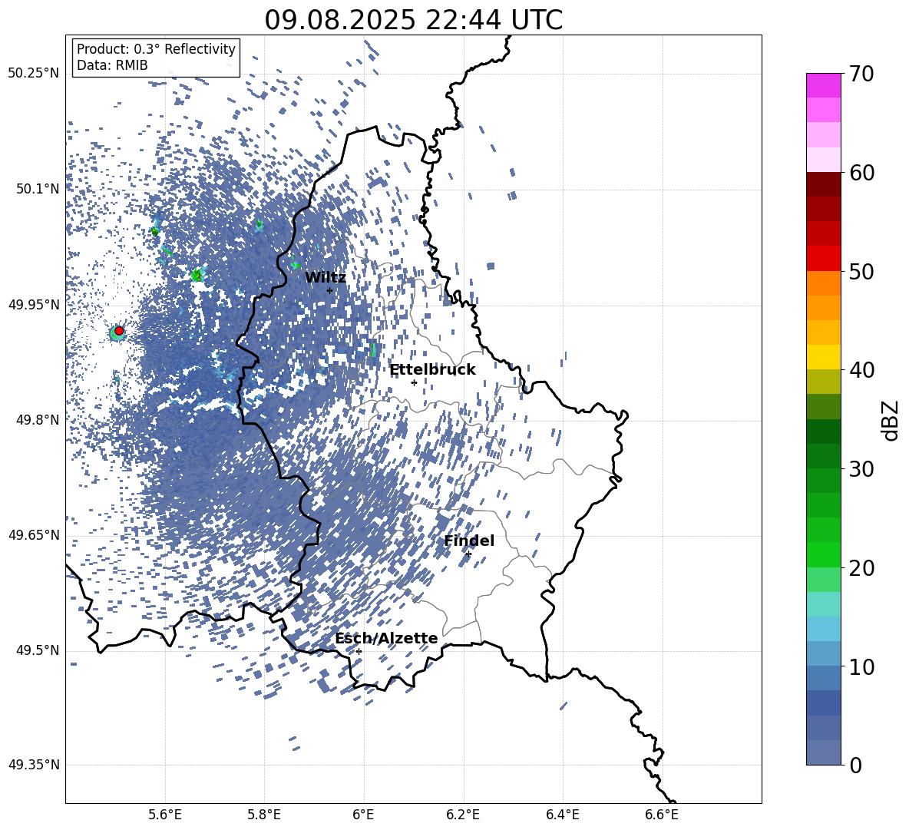Click the dark maroon colorbar band below 60

click(823, 184)
